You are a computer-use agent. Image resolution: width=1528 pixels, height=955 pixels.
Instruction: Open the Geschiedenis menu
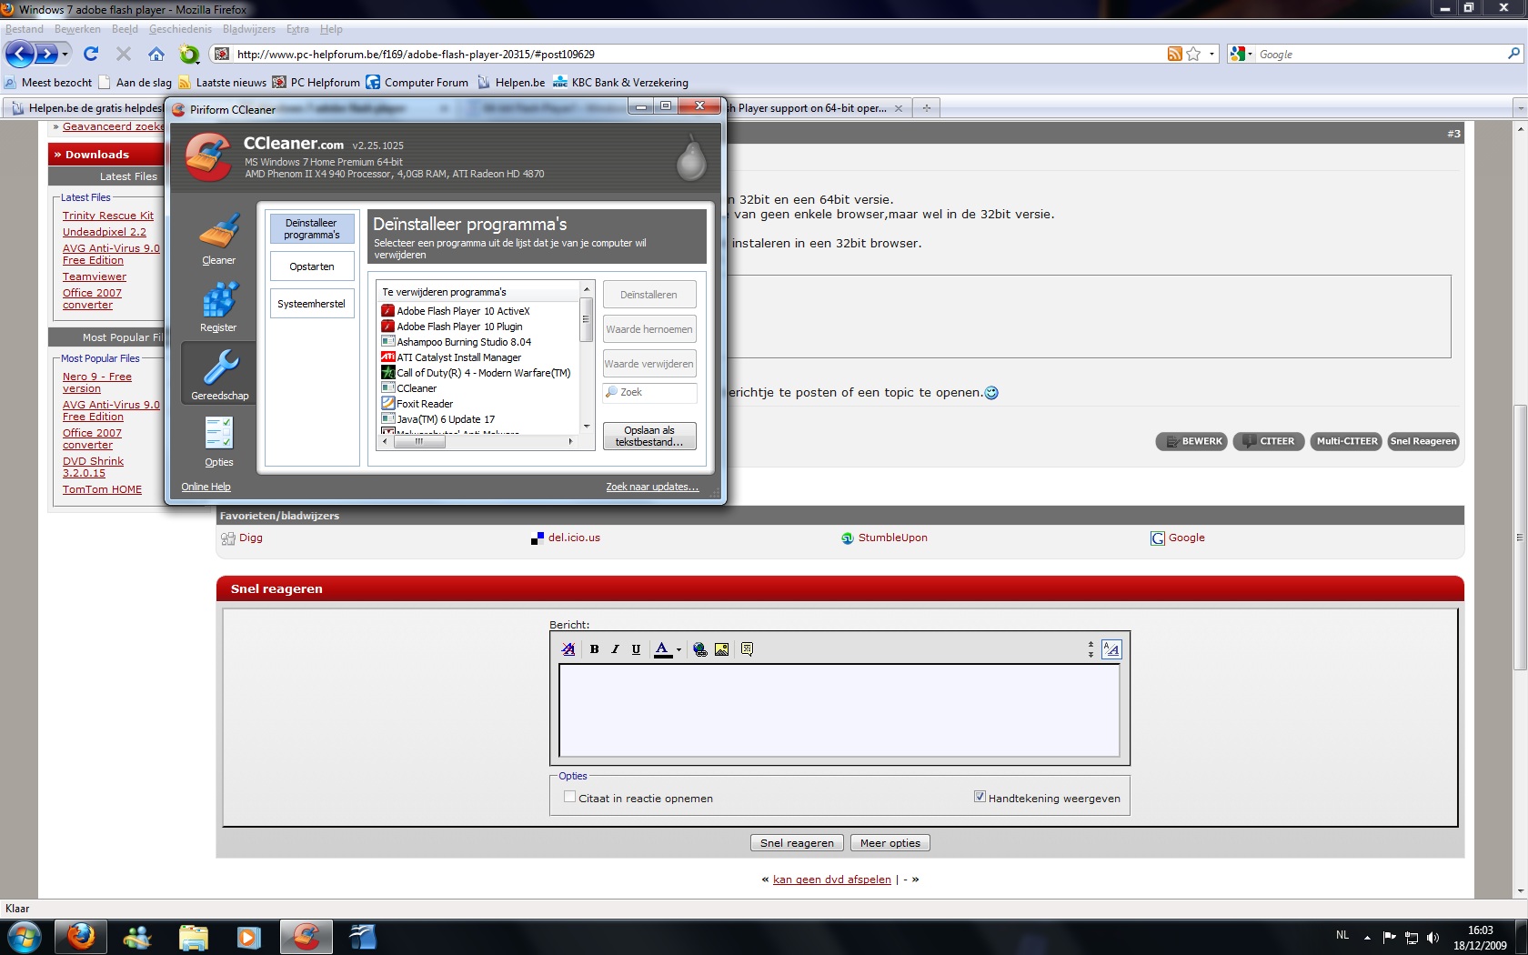pos(180,29)
